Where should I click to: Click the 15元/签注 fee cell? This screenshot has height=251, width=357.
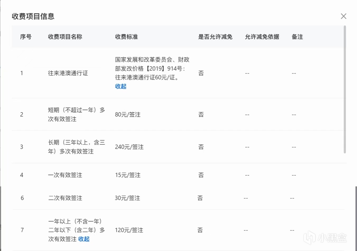tap(128, 175)
